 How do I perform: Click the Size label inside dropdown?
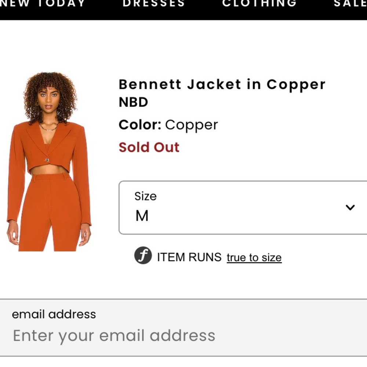(x=145, y=196)
